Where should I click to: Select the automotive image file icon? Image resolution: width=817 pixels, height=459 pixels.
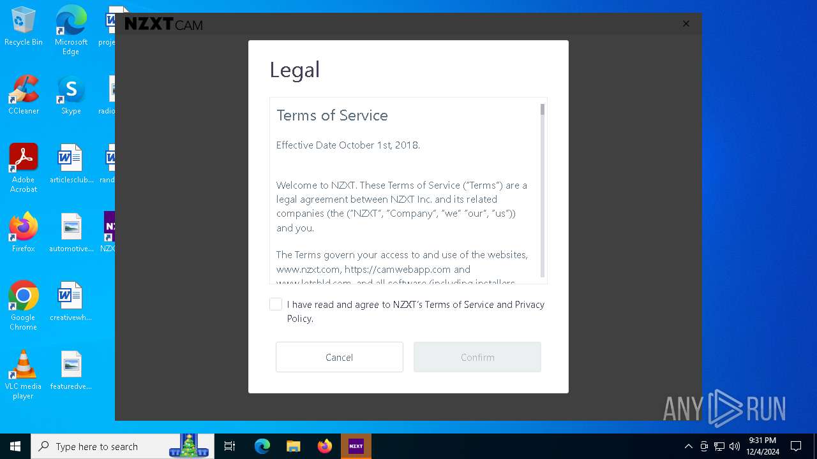point(71,233)
